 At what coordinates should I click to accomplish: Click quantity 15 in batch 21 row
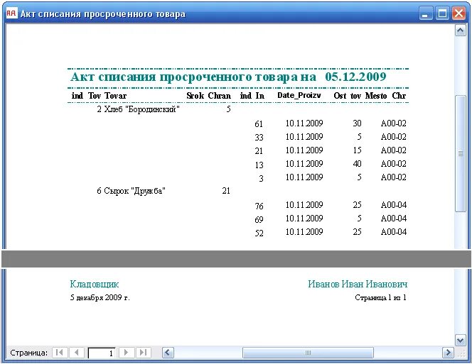click(357, 150)
